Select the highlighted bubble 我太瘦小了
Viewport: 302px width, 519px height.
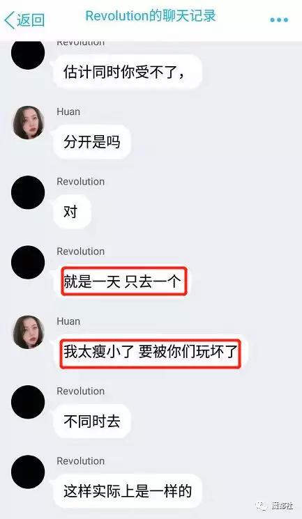click(x=151, y=351)
